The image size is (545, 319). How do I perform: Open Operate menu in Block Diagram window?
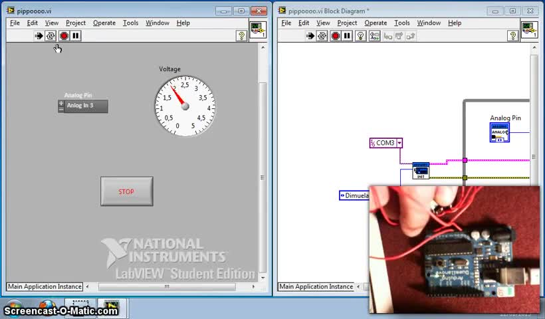pyautogui.click(x=376, y=23)
